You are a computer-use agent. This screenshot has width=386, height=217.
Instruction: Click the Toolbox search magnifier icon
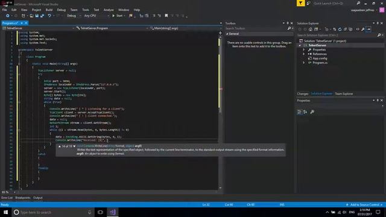(x=289, y=28)
